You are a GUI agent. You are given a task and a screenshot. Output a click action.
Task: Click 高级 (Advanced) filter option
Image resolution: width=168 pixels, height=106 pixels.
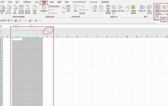pyautogui.click(x=82, y=13)
